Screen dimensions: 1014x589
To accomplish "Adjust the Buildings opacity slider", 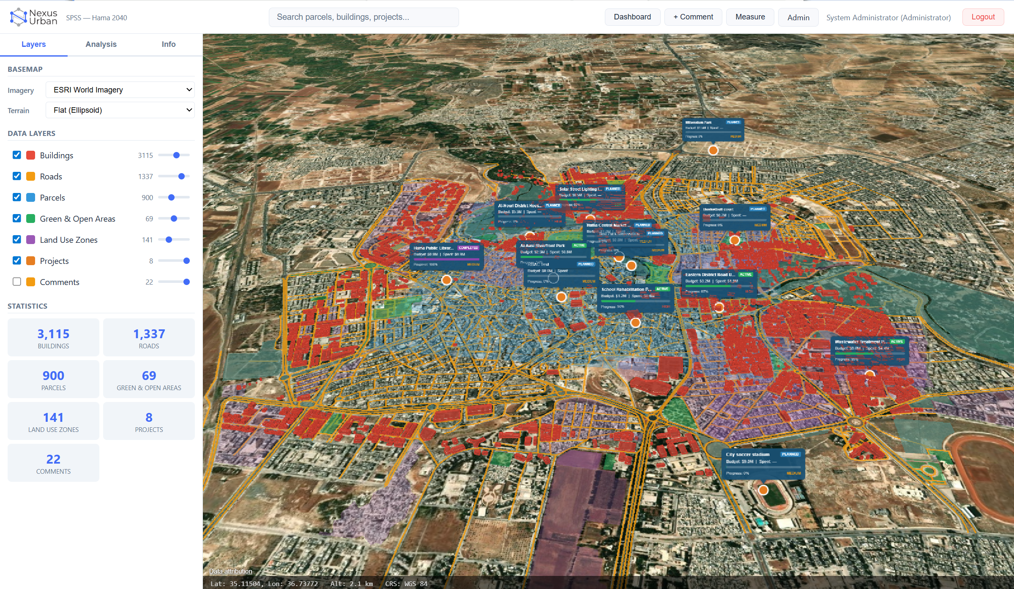I will (x=174, y=155).
